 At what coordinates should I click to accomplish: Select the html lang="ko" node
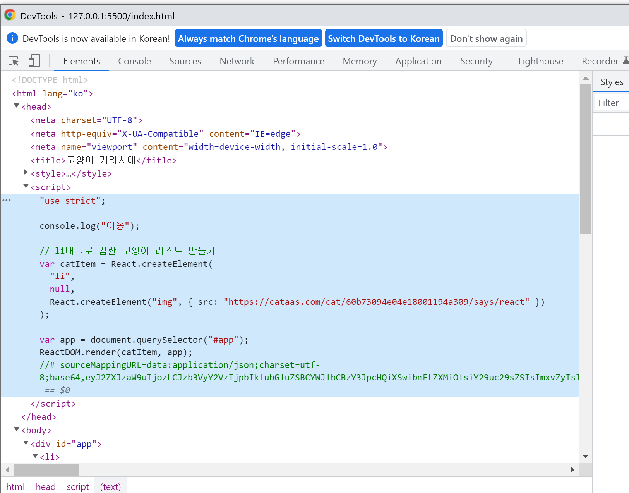pos(52,93)
